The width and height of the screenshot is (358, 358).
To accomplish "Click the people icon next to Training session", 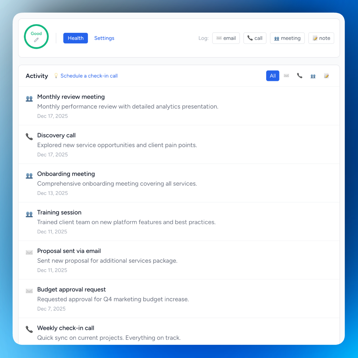I will tap(29, 213).
